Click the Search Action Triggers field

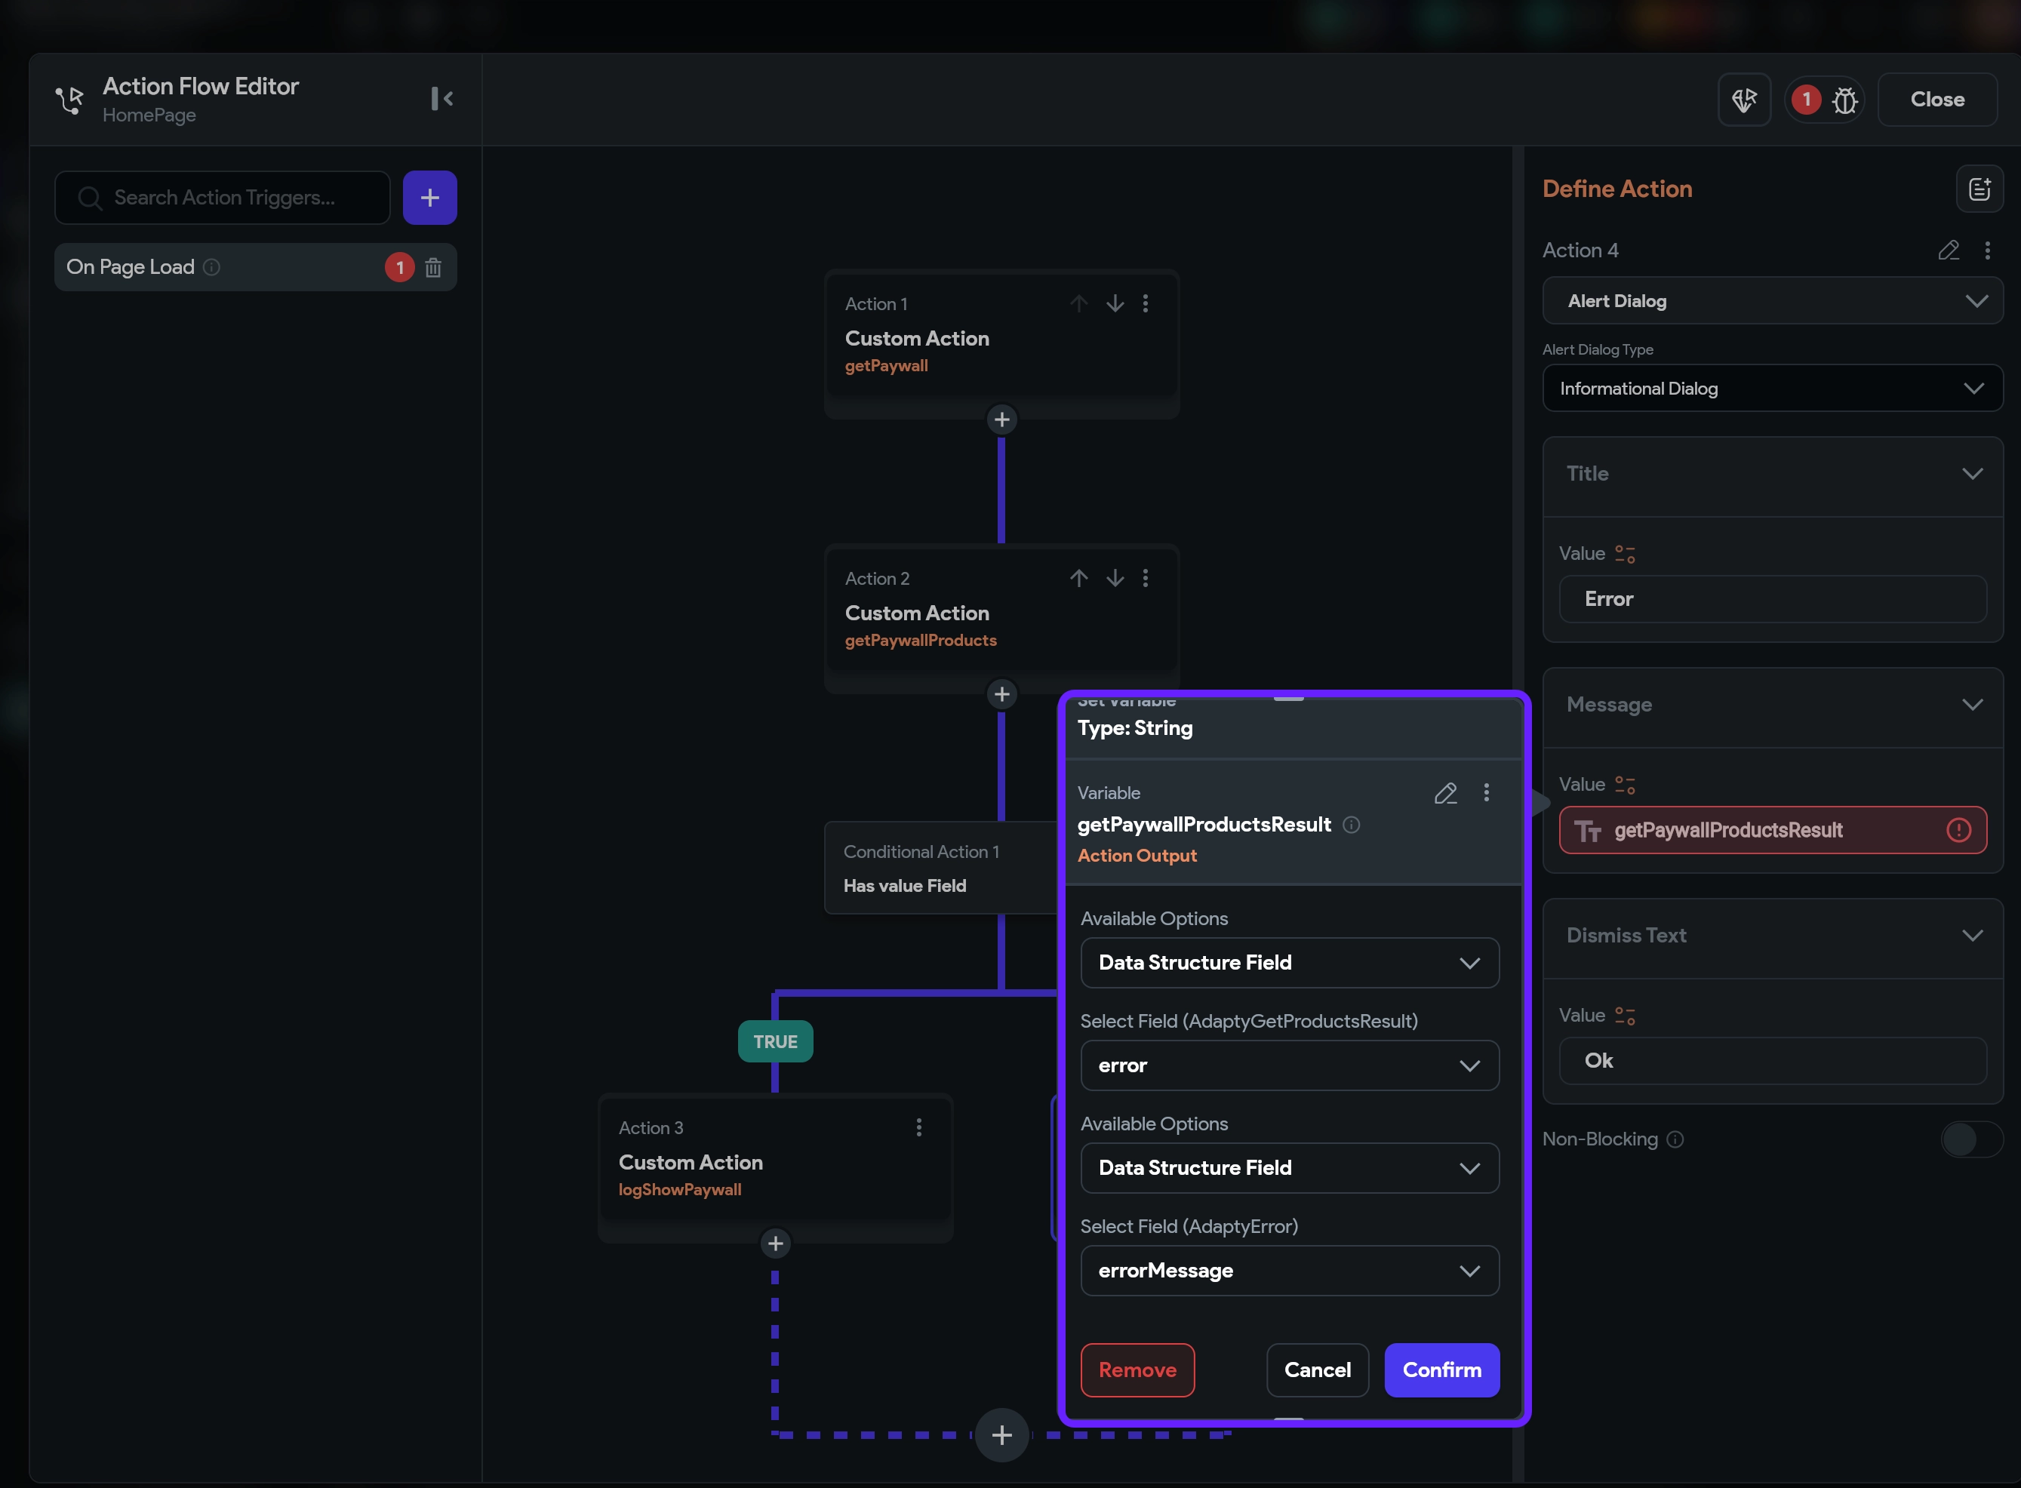(223, 198)
